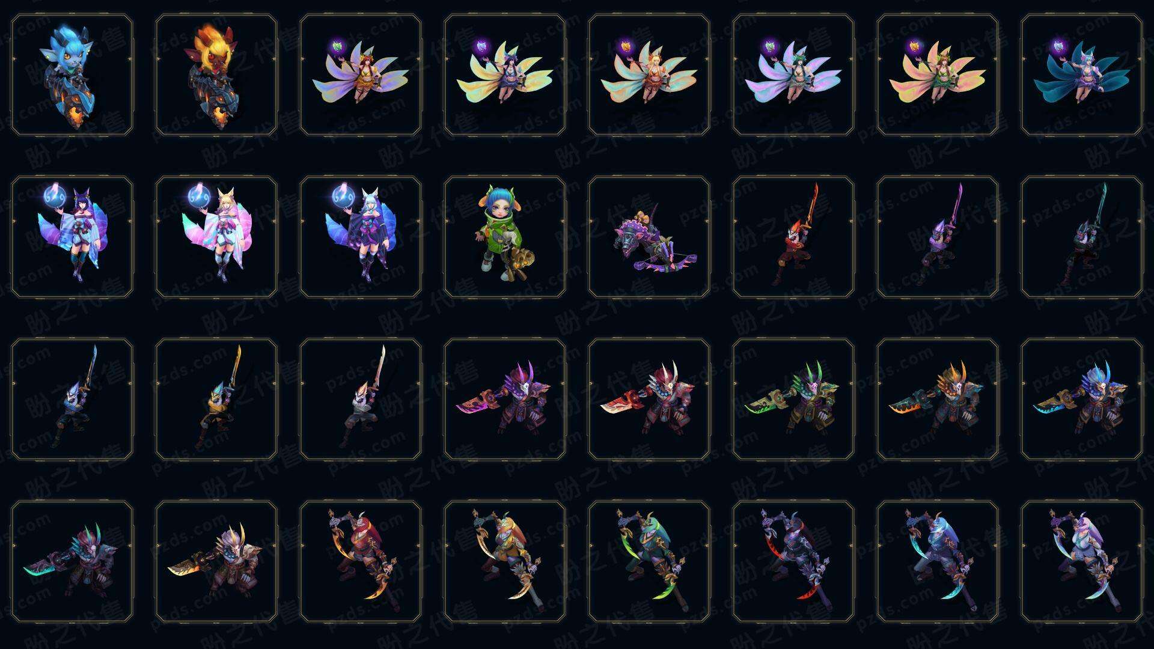The width and height of the screenshot is (1154, 649).
Task: Pick the black-haired fox girl holding blue orb
Action: [72, 237]
